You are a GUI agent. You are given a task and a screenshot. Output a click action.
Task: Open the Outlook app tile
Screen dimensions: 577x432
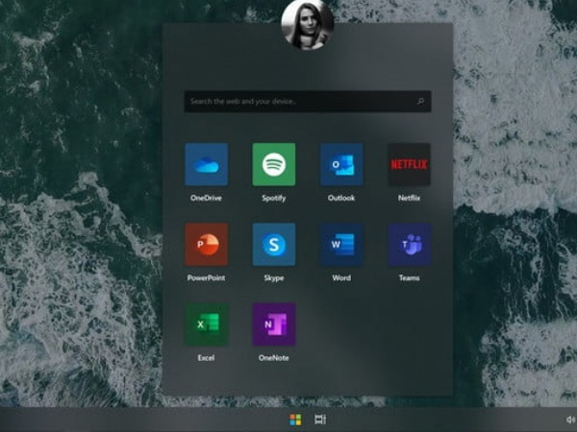(341, 164)
